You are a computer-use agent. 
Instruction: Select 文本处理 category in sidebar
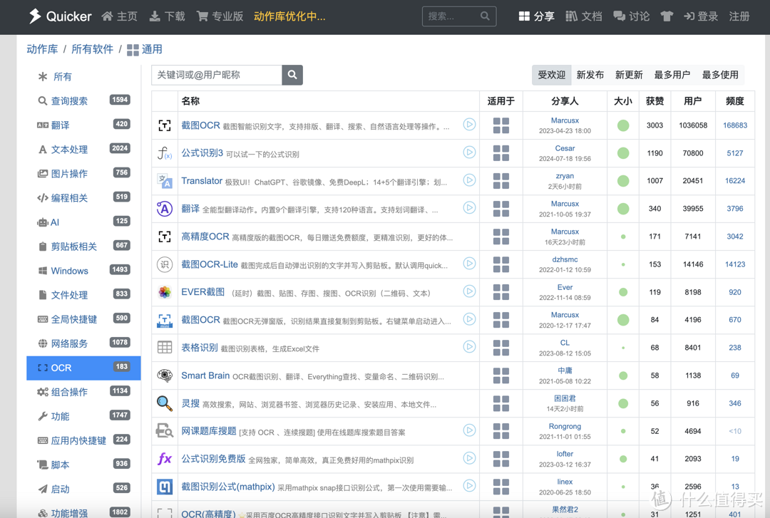(83, 149)
